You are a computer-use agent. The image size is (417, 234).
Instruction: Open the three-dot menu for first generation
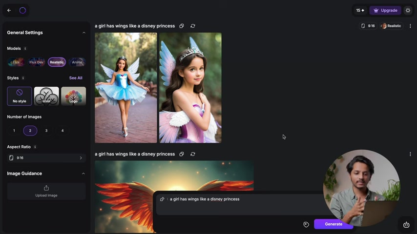[410, 26]
